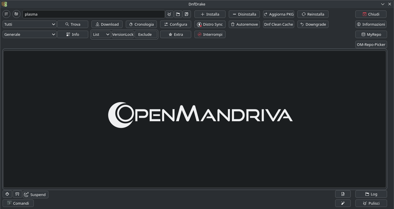Click the icon left of the Suspend button
This screenshot has width=394, height=209.
click(17, 194)
